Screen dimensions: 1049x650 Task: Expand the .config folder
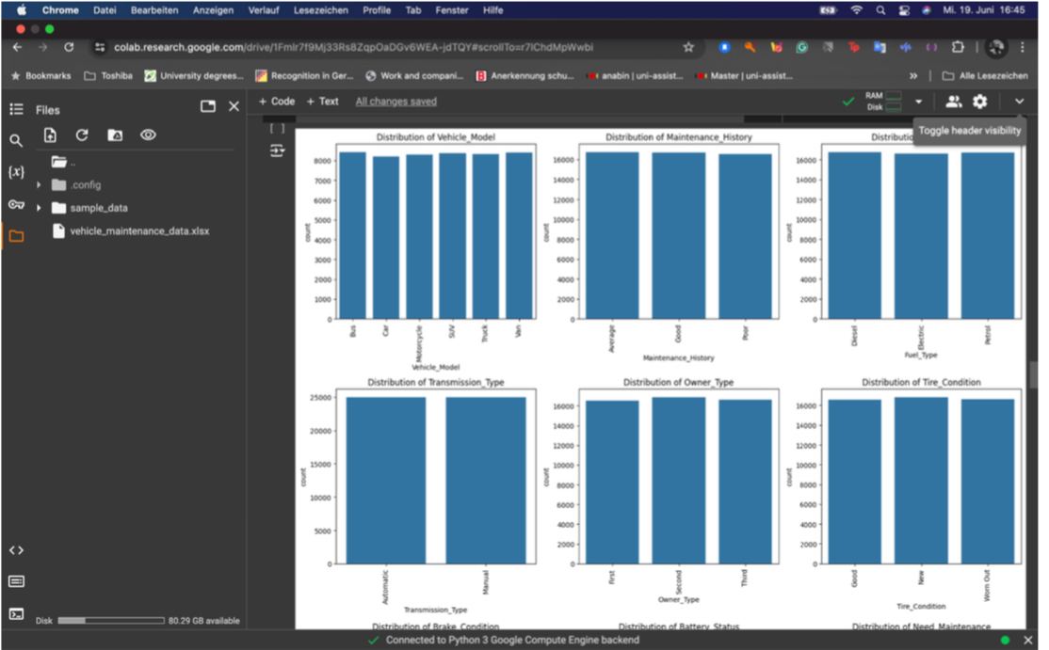point(39,185)
